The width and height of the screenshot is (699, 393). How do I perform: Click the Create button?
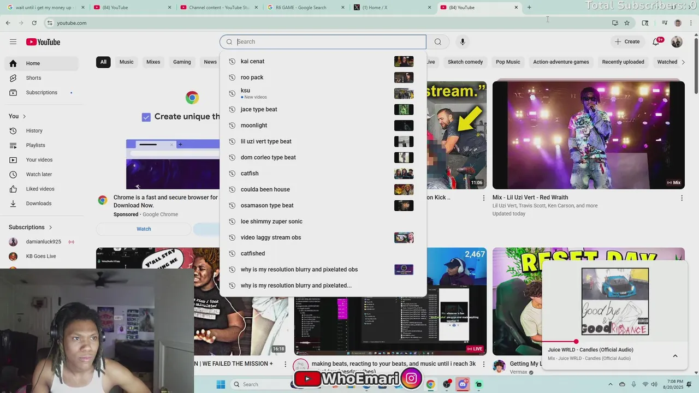tap(627, 41)
